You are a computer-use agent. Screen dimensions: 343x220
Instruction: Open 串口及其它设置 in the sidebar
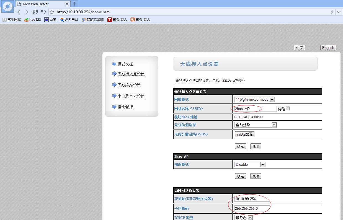tap(131, 96)
